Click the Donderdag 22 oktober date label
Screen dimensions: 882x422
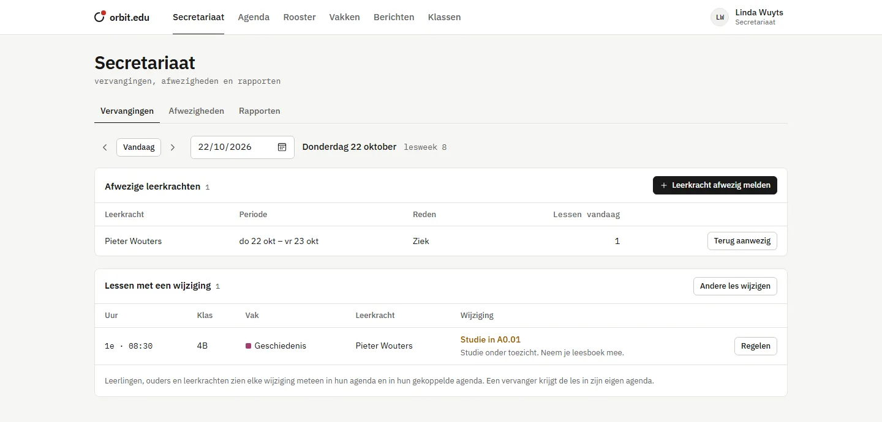tap(349, 147)
